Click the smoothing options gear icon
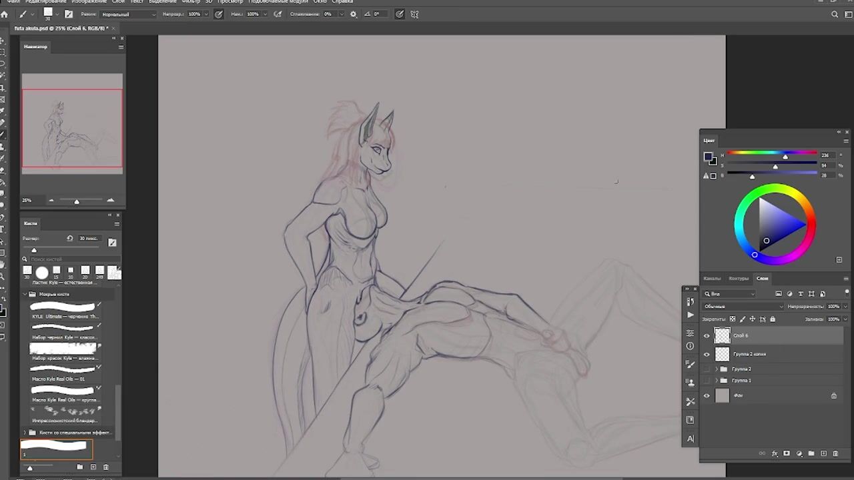Image resolution: width=854 pixels, height=480 pixels. pos(353,14)
